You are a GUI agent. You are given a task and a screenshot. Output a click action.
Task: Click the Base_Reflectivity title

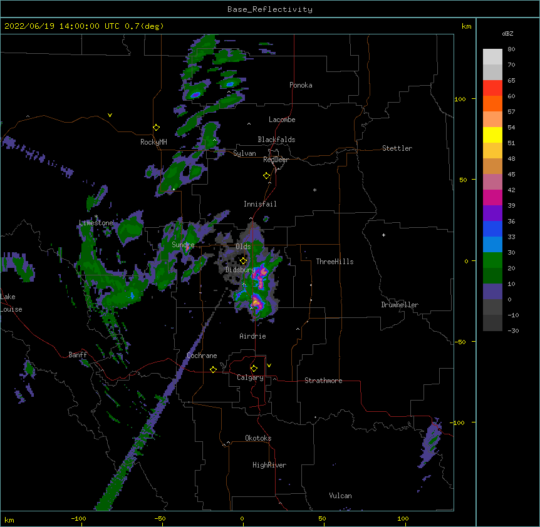tap(270, 9)
